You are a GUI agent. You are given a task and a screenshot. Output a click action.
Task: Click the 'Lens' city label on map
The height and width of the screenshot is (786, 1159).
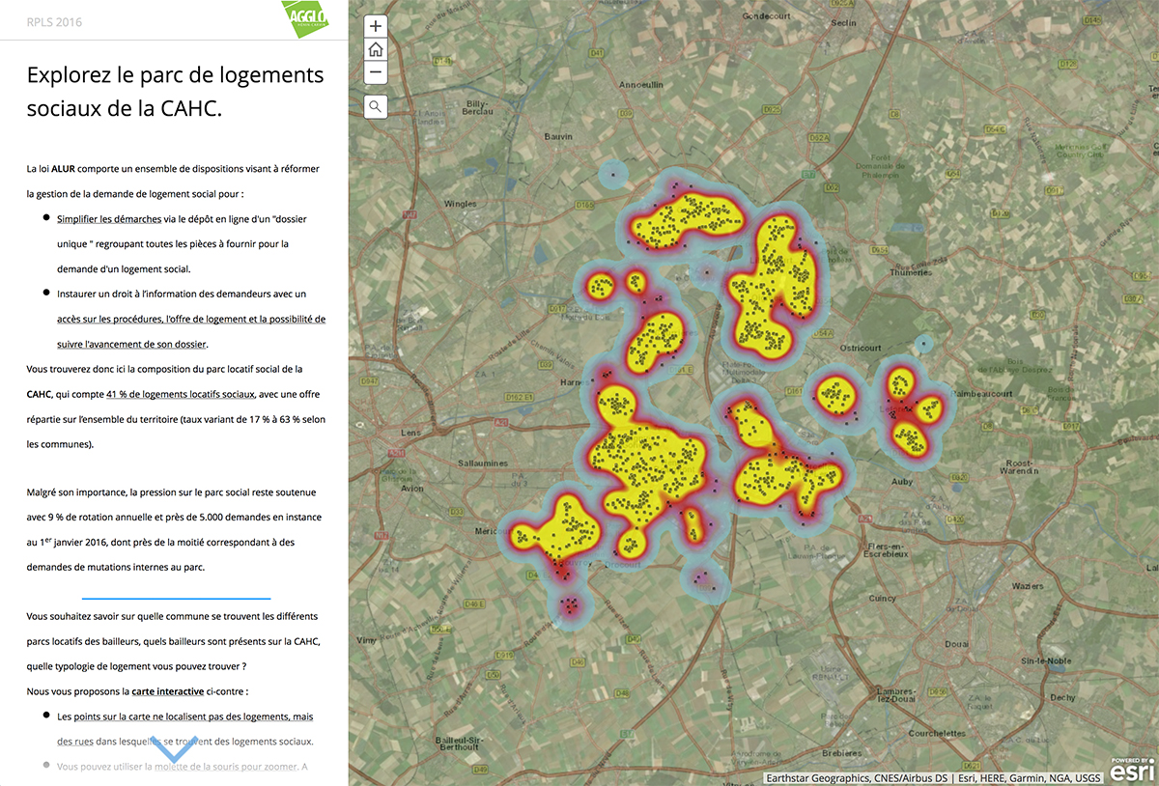[x=410, y=432]
